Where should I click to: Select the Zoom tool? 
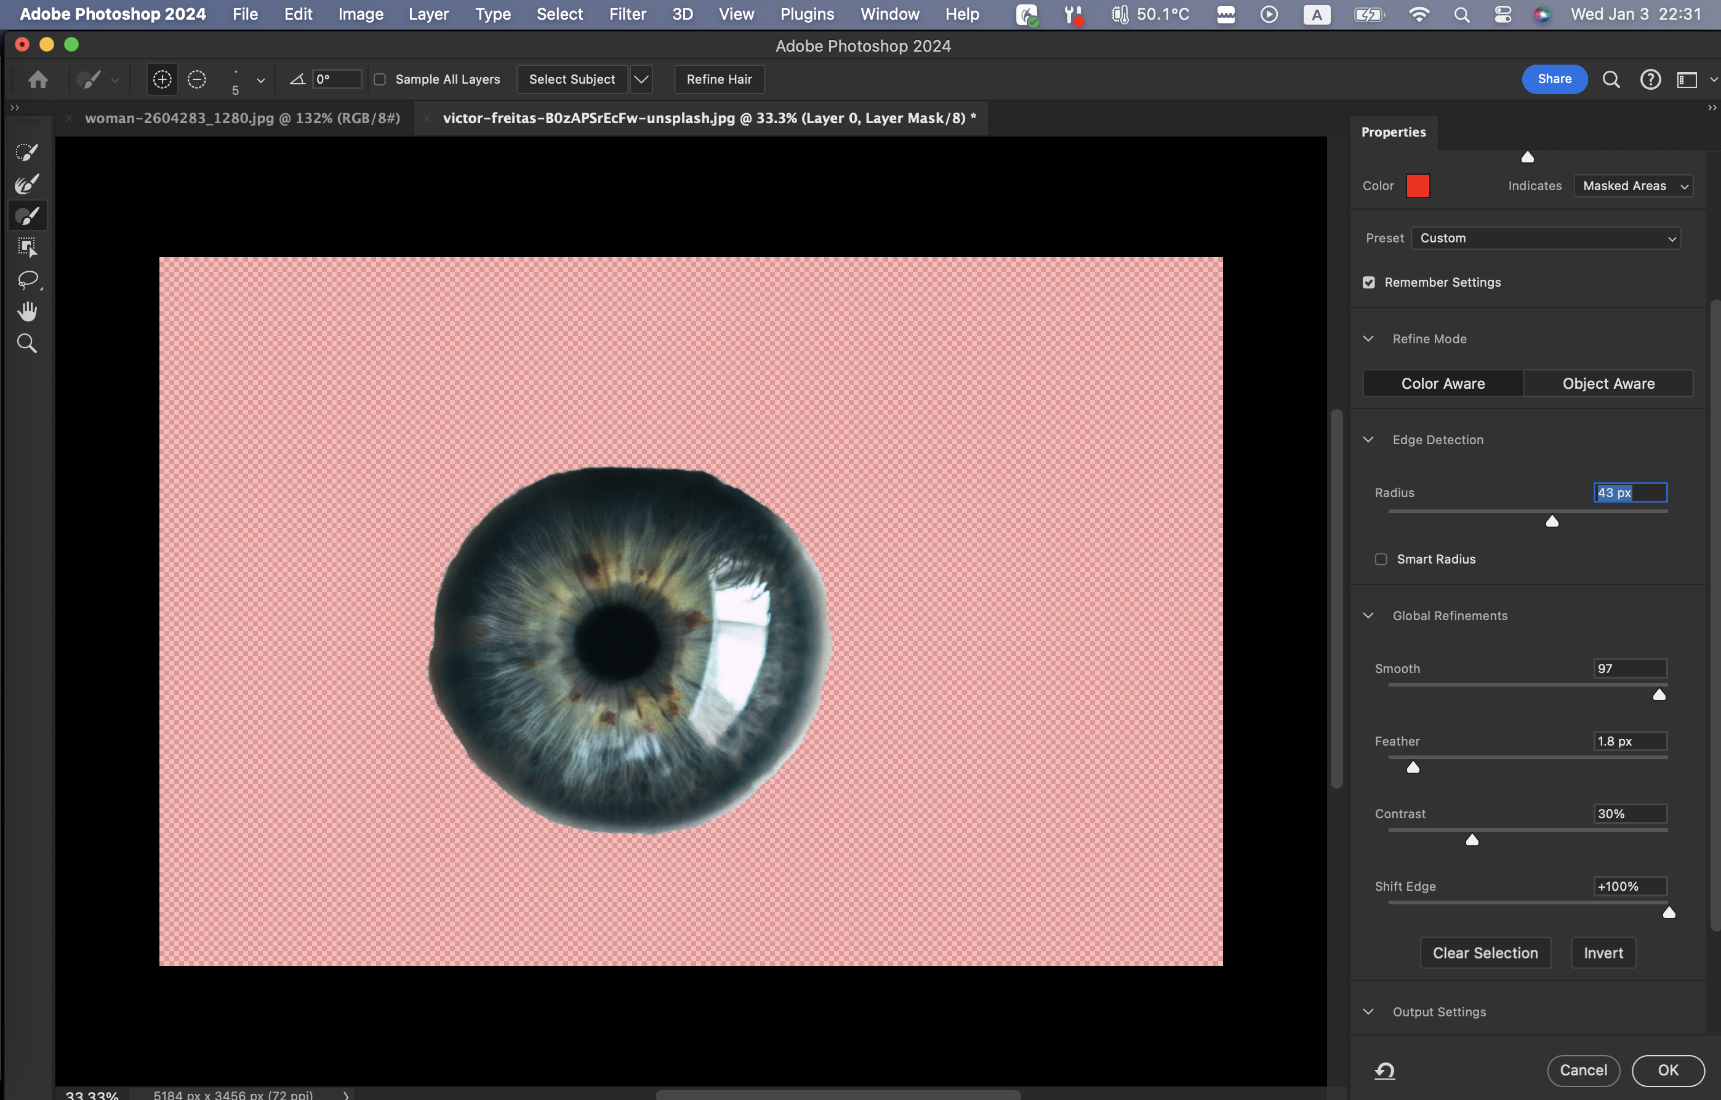click(x=26, y=343)
